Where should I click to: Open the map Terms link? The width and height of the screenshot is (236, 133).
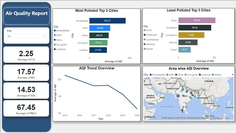point(227,118)
